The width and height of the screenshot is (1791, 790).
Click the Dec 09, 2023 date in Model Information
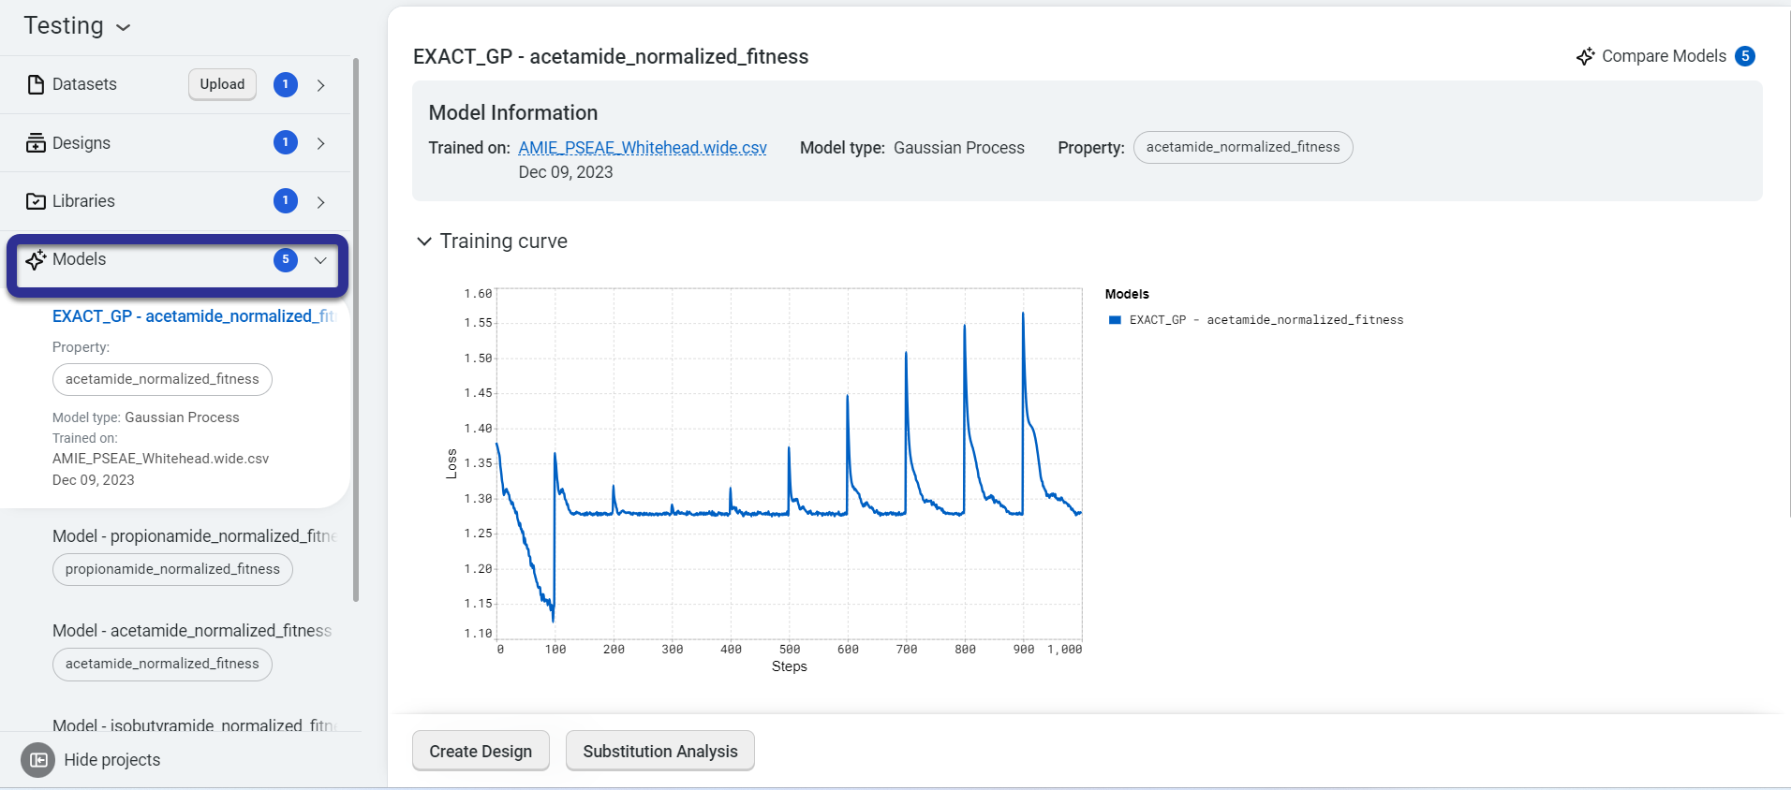point(566,172)
